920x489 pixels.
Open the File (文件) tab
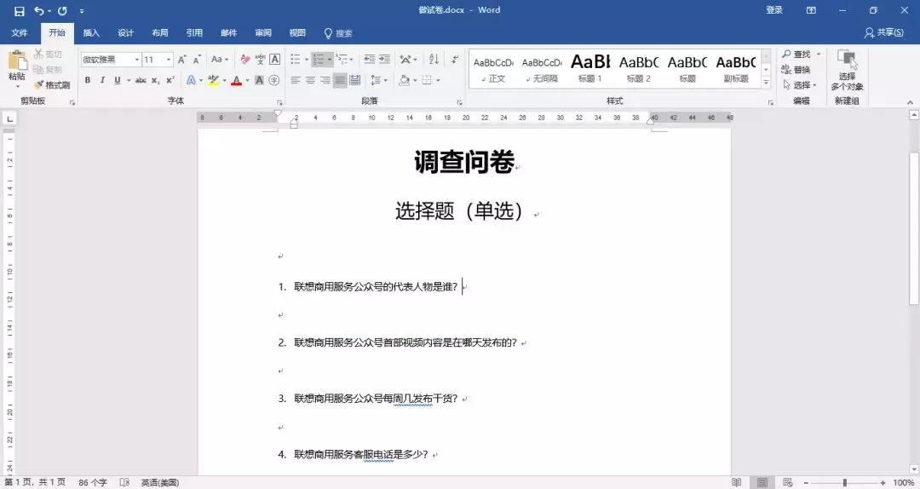[20, 33]
